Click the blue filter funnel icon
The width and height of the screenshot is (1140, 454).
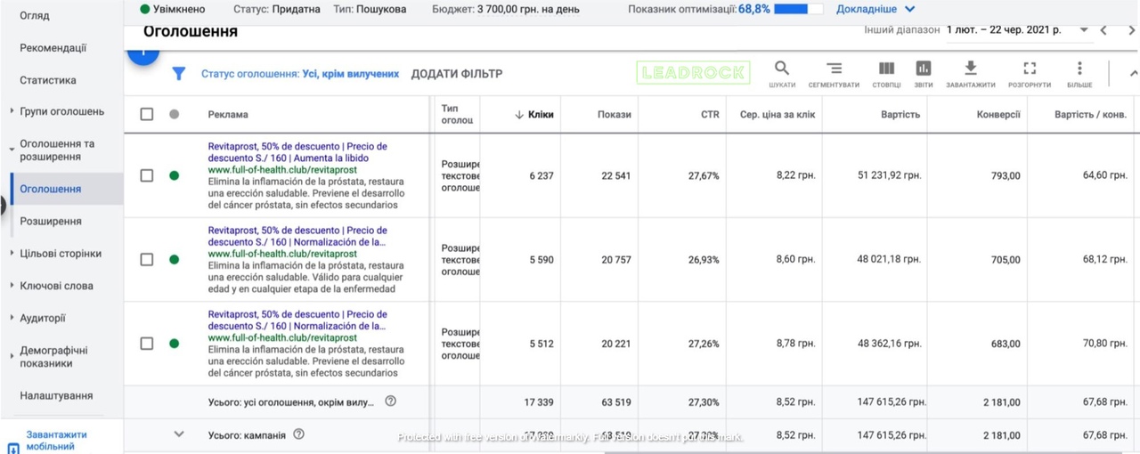(x=178, y=74)
